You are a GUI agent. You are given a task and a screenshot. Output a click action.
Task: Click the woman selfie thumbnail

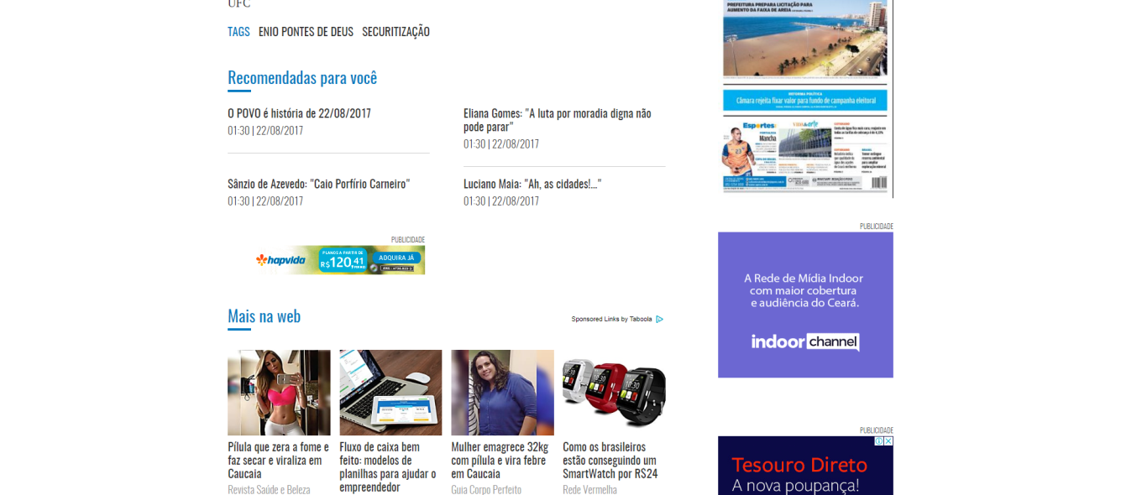tap(279, 393)
